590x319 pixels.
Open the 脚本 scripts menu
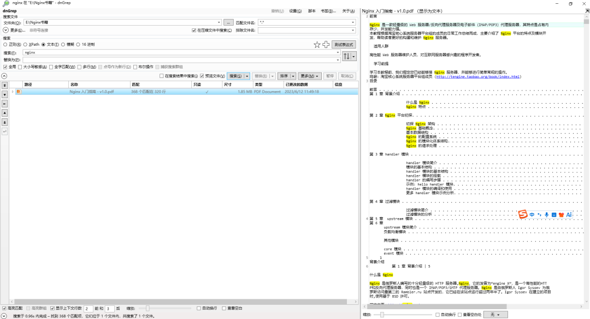pyautogui.click(x=312, y=11)
